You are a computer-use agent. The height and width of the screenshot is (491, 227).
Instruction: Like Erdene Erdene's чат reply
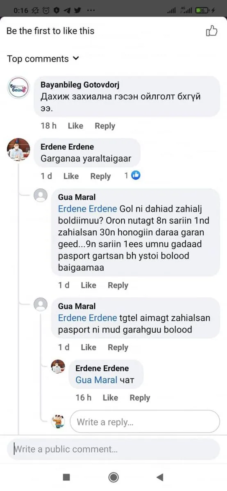pyautogui.click(x=110, y=398)
